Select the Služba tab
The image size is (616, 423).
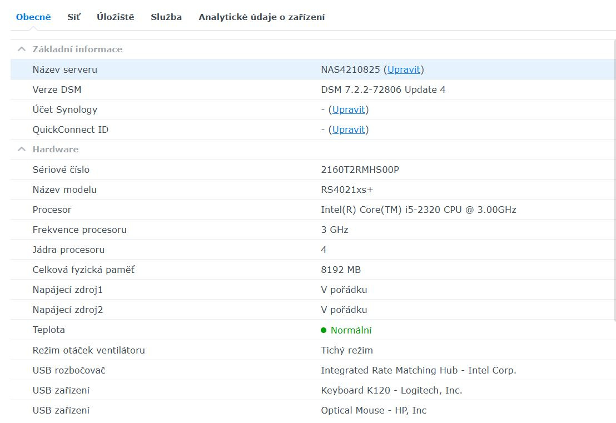coord(166,17)
